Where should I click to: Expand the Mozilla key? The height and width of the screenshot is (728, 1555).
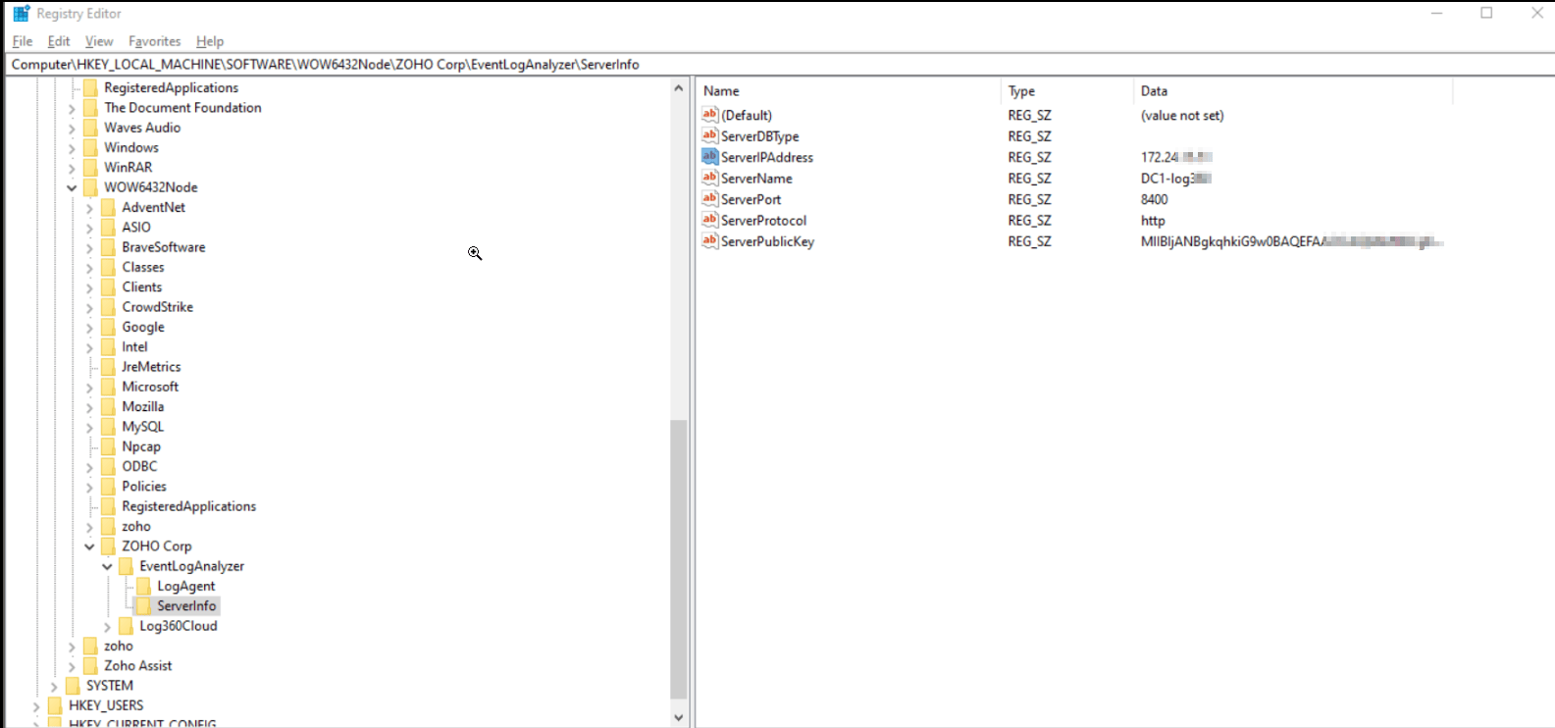(x=89, y=407)
